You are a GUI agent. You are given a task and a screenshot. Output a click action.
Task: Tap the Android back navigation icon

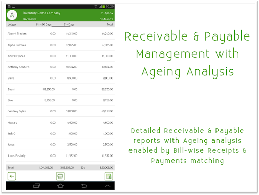pos(84,186)
